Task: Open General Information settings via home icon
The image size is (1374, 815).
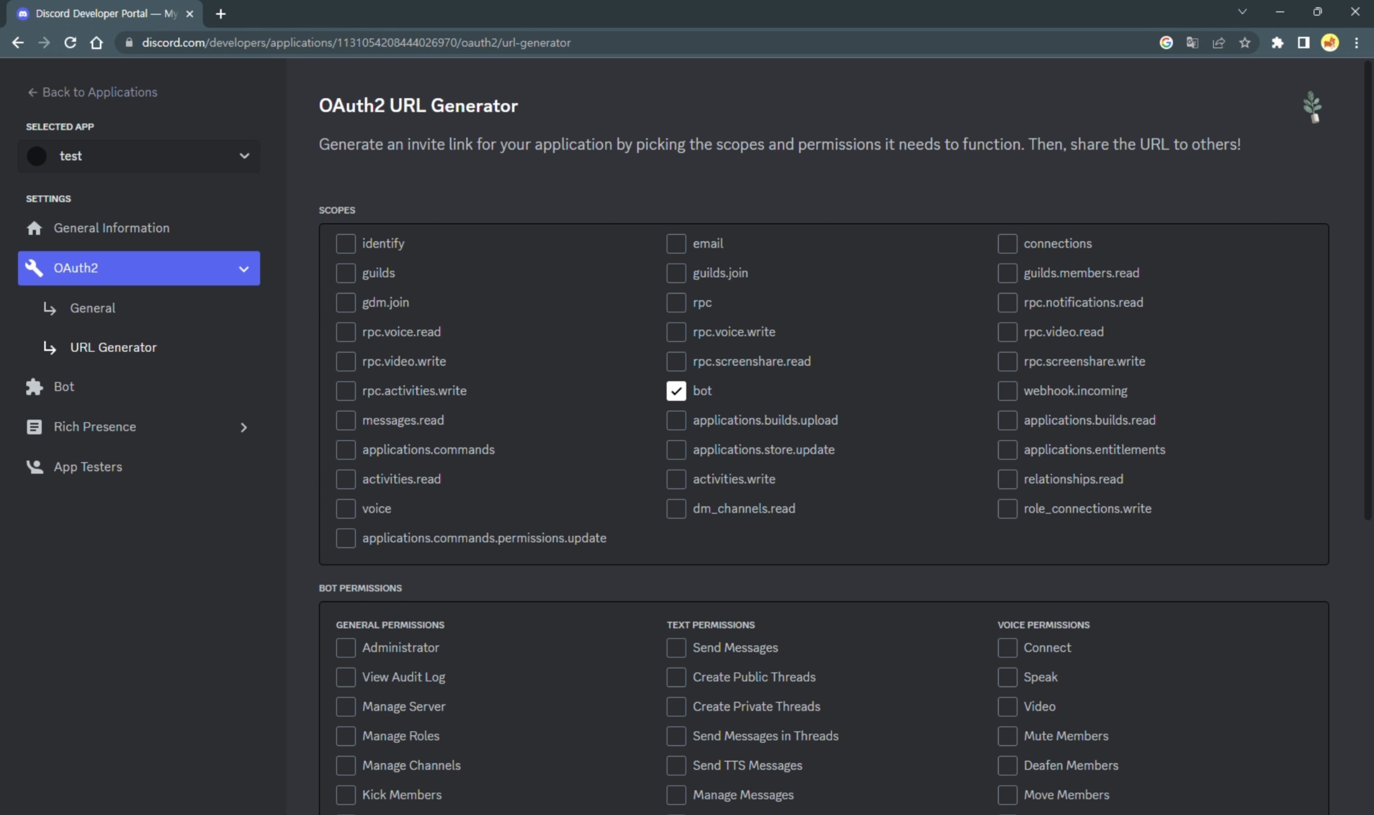Action: tap(34, 228)
